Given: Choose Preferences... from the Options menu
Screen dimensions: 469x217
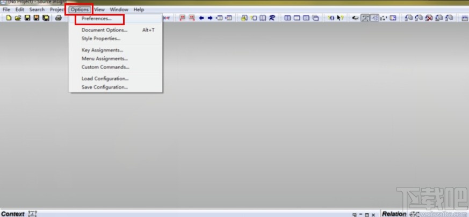Looking at the screenshot, I should tap(116, 19).
